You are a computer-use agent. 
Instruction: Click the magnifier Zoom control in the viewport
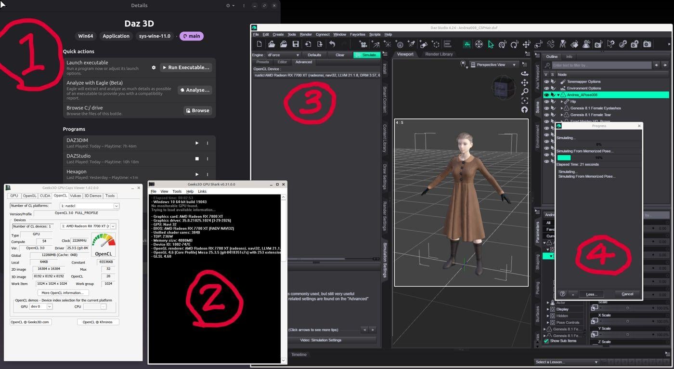tap(524, 92)
